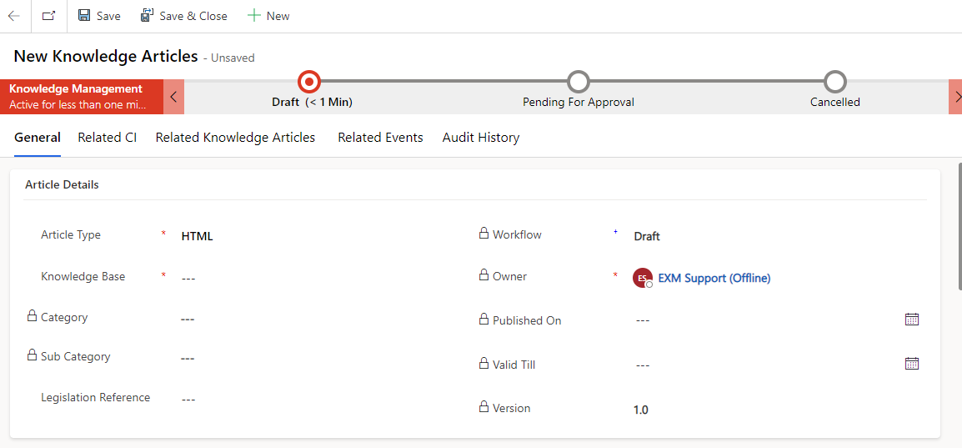This screenshot has width=962, height=448.
Task: Click the back arrow icon
Action: click(13, 16)
